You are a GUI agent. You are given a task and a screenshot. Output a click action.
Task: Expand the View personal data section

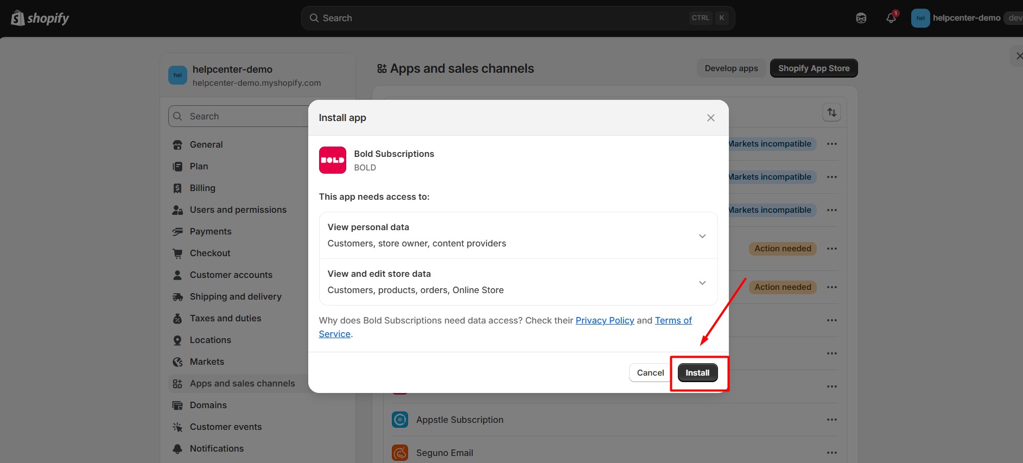(702, 236)
